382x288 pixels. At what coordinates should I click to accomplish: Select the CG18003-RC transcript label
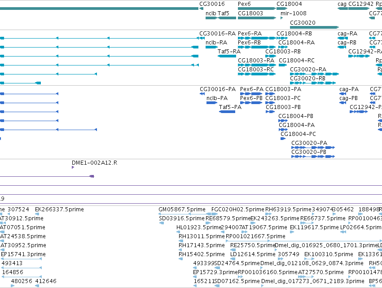coord(256,70)
